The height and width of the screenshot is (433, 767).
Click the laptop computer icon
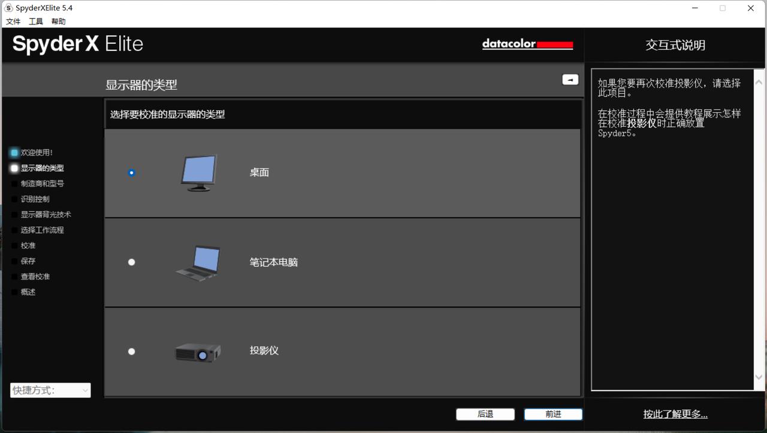pos(198,263)
